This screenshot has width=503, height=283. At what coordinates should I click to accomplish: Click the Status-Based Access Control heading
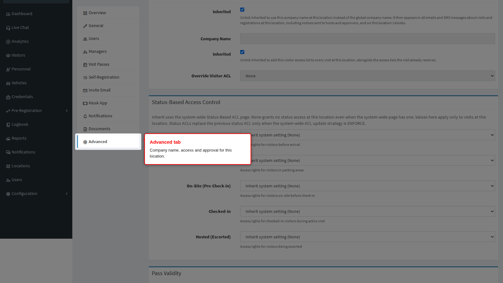pos(186,102)
